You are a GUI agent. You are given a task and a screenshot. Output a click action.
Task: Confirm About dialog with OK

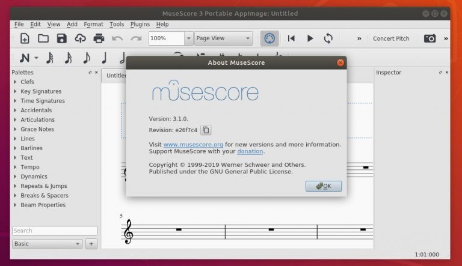click(324, 186)
